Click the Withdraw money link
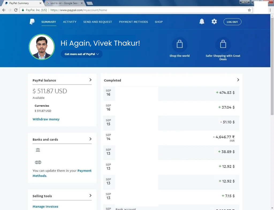 (x=46, y=119)
